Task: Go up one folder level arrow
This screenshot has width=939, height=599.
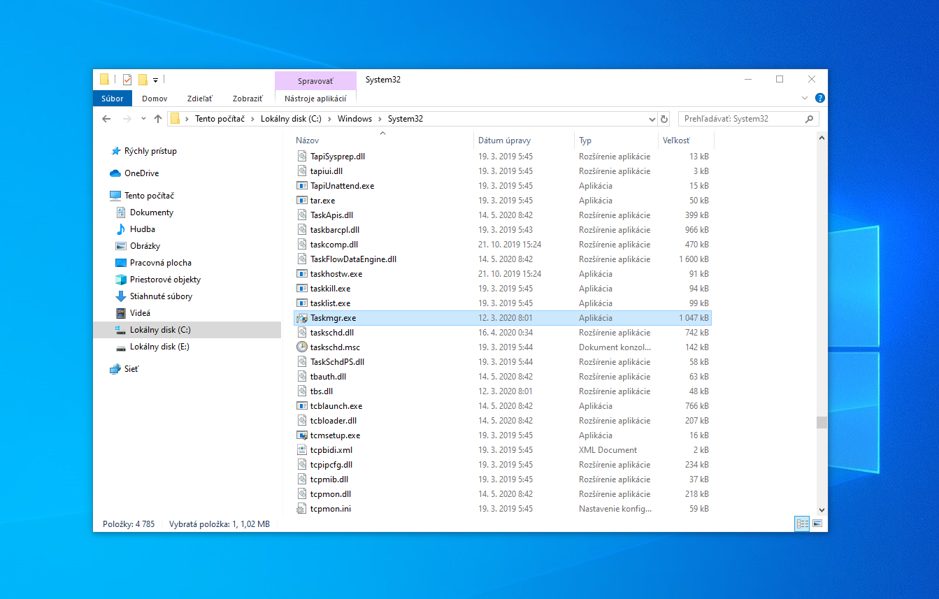Action: click(x=158, y=119)
